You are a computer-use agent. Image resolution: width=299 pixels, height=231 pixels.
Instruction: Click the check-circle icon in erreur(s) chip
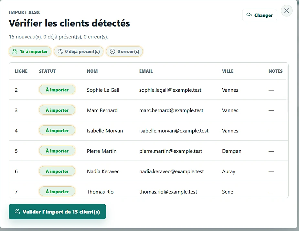pos(112,51)
